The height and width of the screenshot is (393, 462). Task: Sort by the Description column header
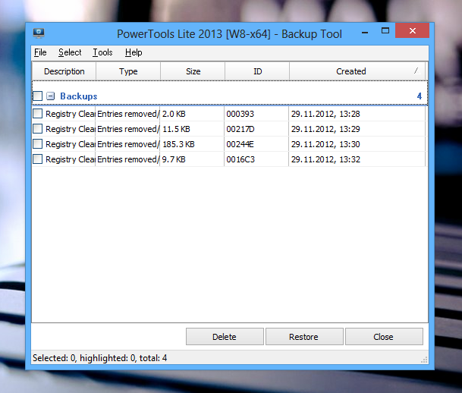(64, 71)
